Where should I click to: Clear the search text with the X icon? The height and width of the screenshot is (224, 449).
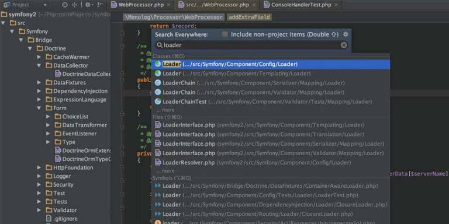(344, 45)
